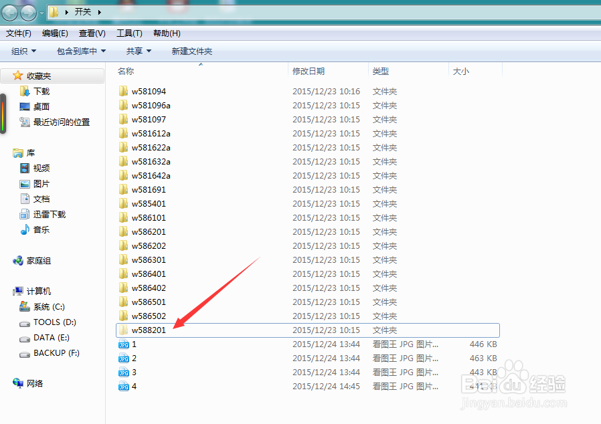Select folder w581622a
601x424 pixels.
coord(151,147)
